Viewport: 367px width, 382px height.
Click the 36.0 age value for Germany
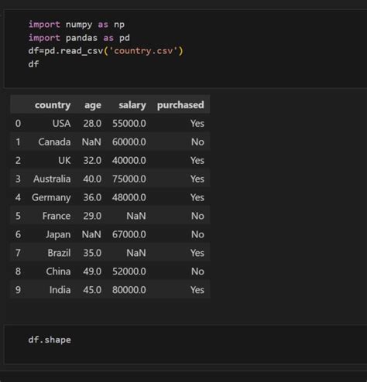pyautogui.click(x=92, y=197)
